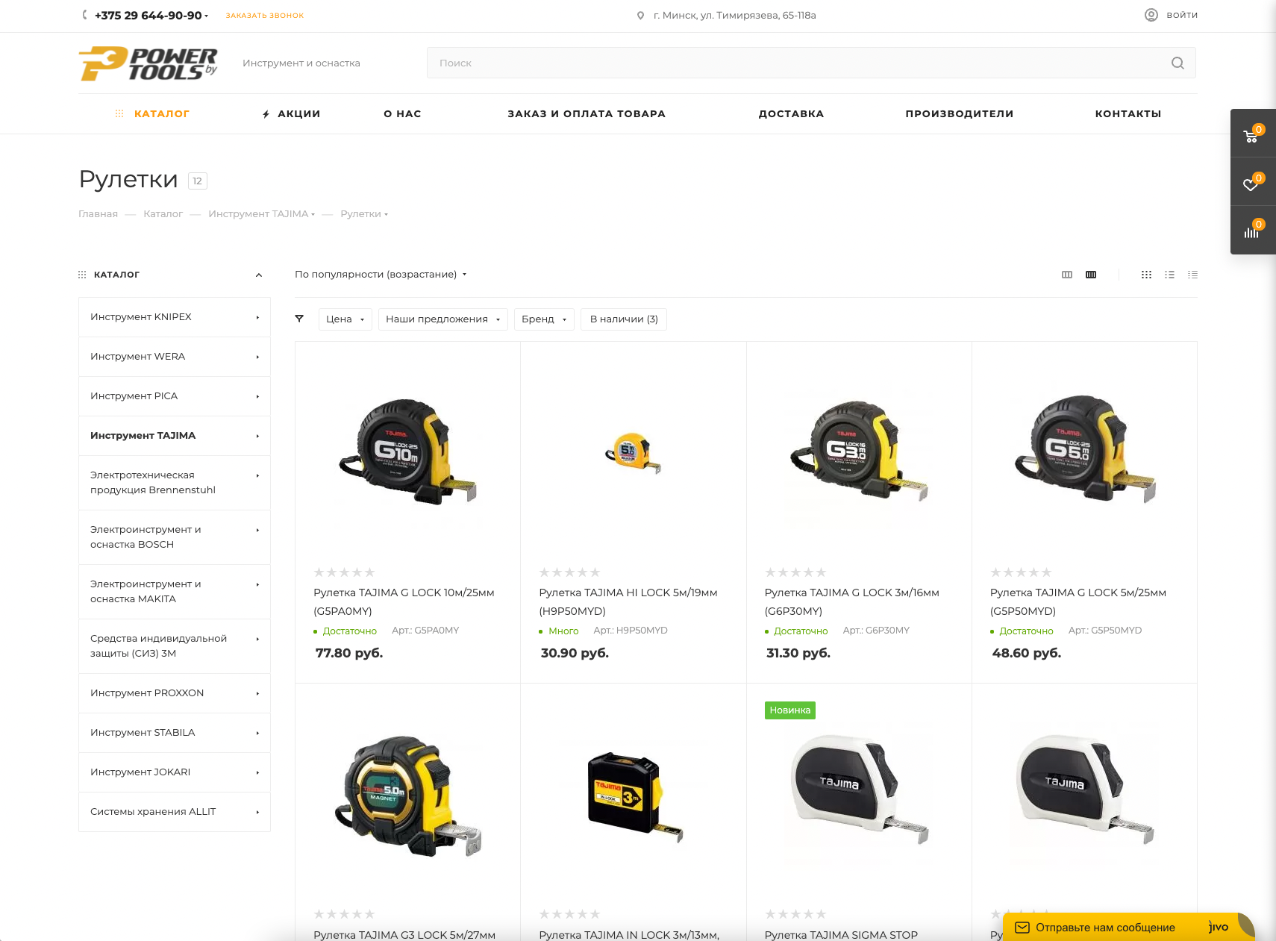This screenshot has width=1276, height=941.
Task: Select Инструмент WERA in sidebar
Action: pos(175,357)
